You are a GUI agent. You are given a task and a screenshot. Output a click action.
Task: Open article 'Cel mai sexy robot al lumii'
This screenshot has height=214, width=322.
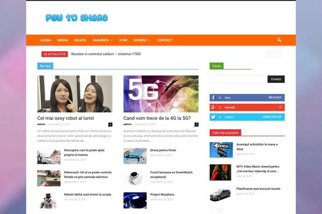click(65, 118)
